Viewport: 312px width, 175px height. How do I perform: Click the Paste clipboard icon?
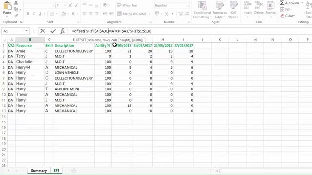pos(7,6)
